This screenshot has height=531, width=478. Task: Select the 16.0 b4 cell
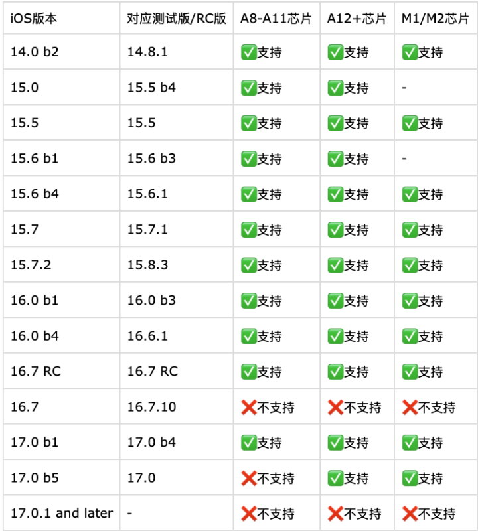click(x=61, y=336)
